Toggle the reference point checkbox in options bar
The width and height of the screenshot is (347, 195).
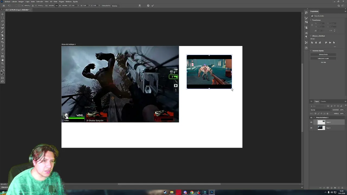[16, 6]
